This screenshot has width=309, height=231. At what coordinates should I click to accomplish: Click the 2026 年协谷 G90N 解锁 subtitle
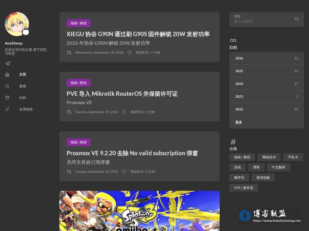[x=108, y=43]
